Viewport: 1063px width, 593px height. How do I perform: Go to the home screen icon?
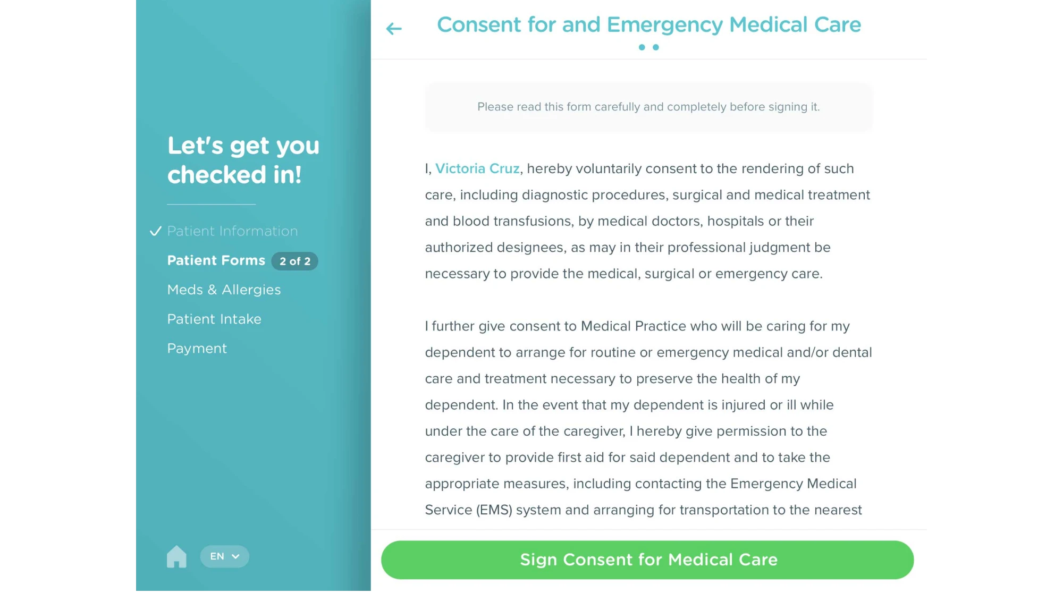pos(176,556)
